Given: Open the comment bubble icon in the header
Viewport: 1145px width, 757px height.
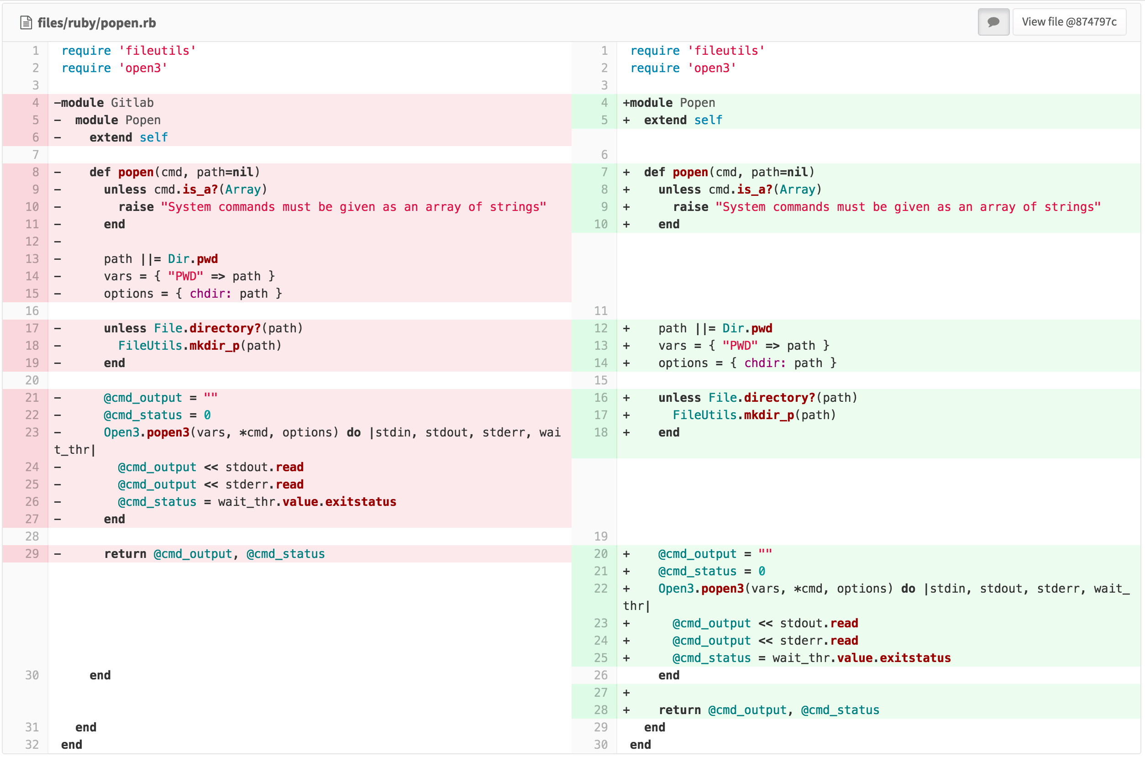Looking at the screenshot, I should coord(993,22).
